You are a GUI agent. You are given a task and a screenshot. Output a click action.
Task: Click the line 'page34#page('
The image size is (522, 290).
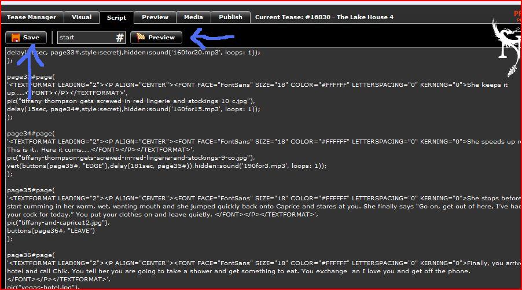[31, 134]
